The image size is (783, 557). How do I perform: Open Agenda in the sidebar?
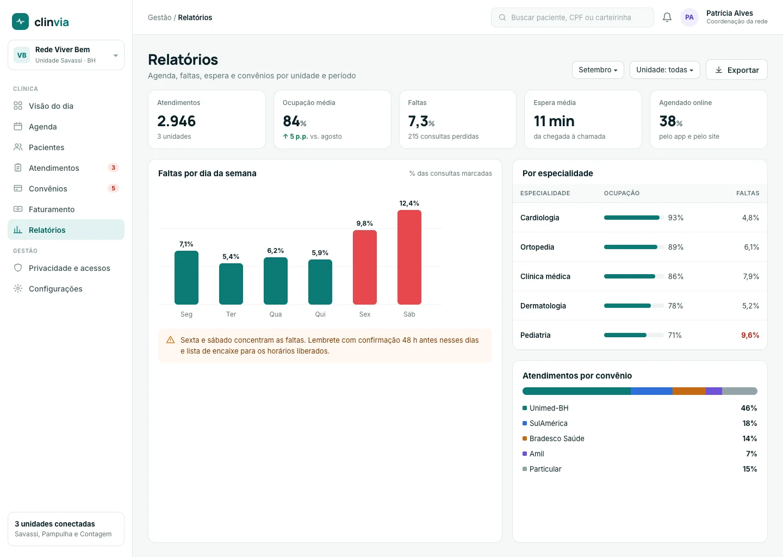pyautogui.click(x=66, y=127)
